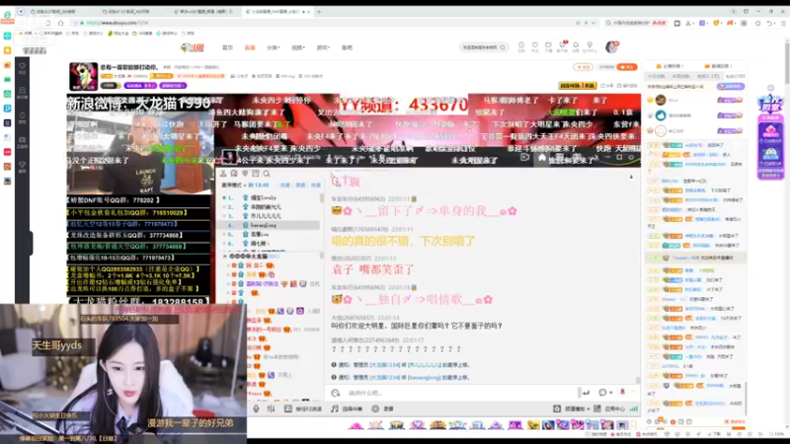The height and width of the screenshot is (444, 790).
Task: Click the YY user list scrollbar
Action: [322, 198]
